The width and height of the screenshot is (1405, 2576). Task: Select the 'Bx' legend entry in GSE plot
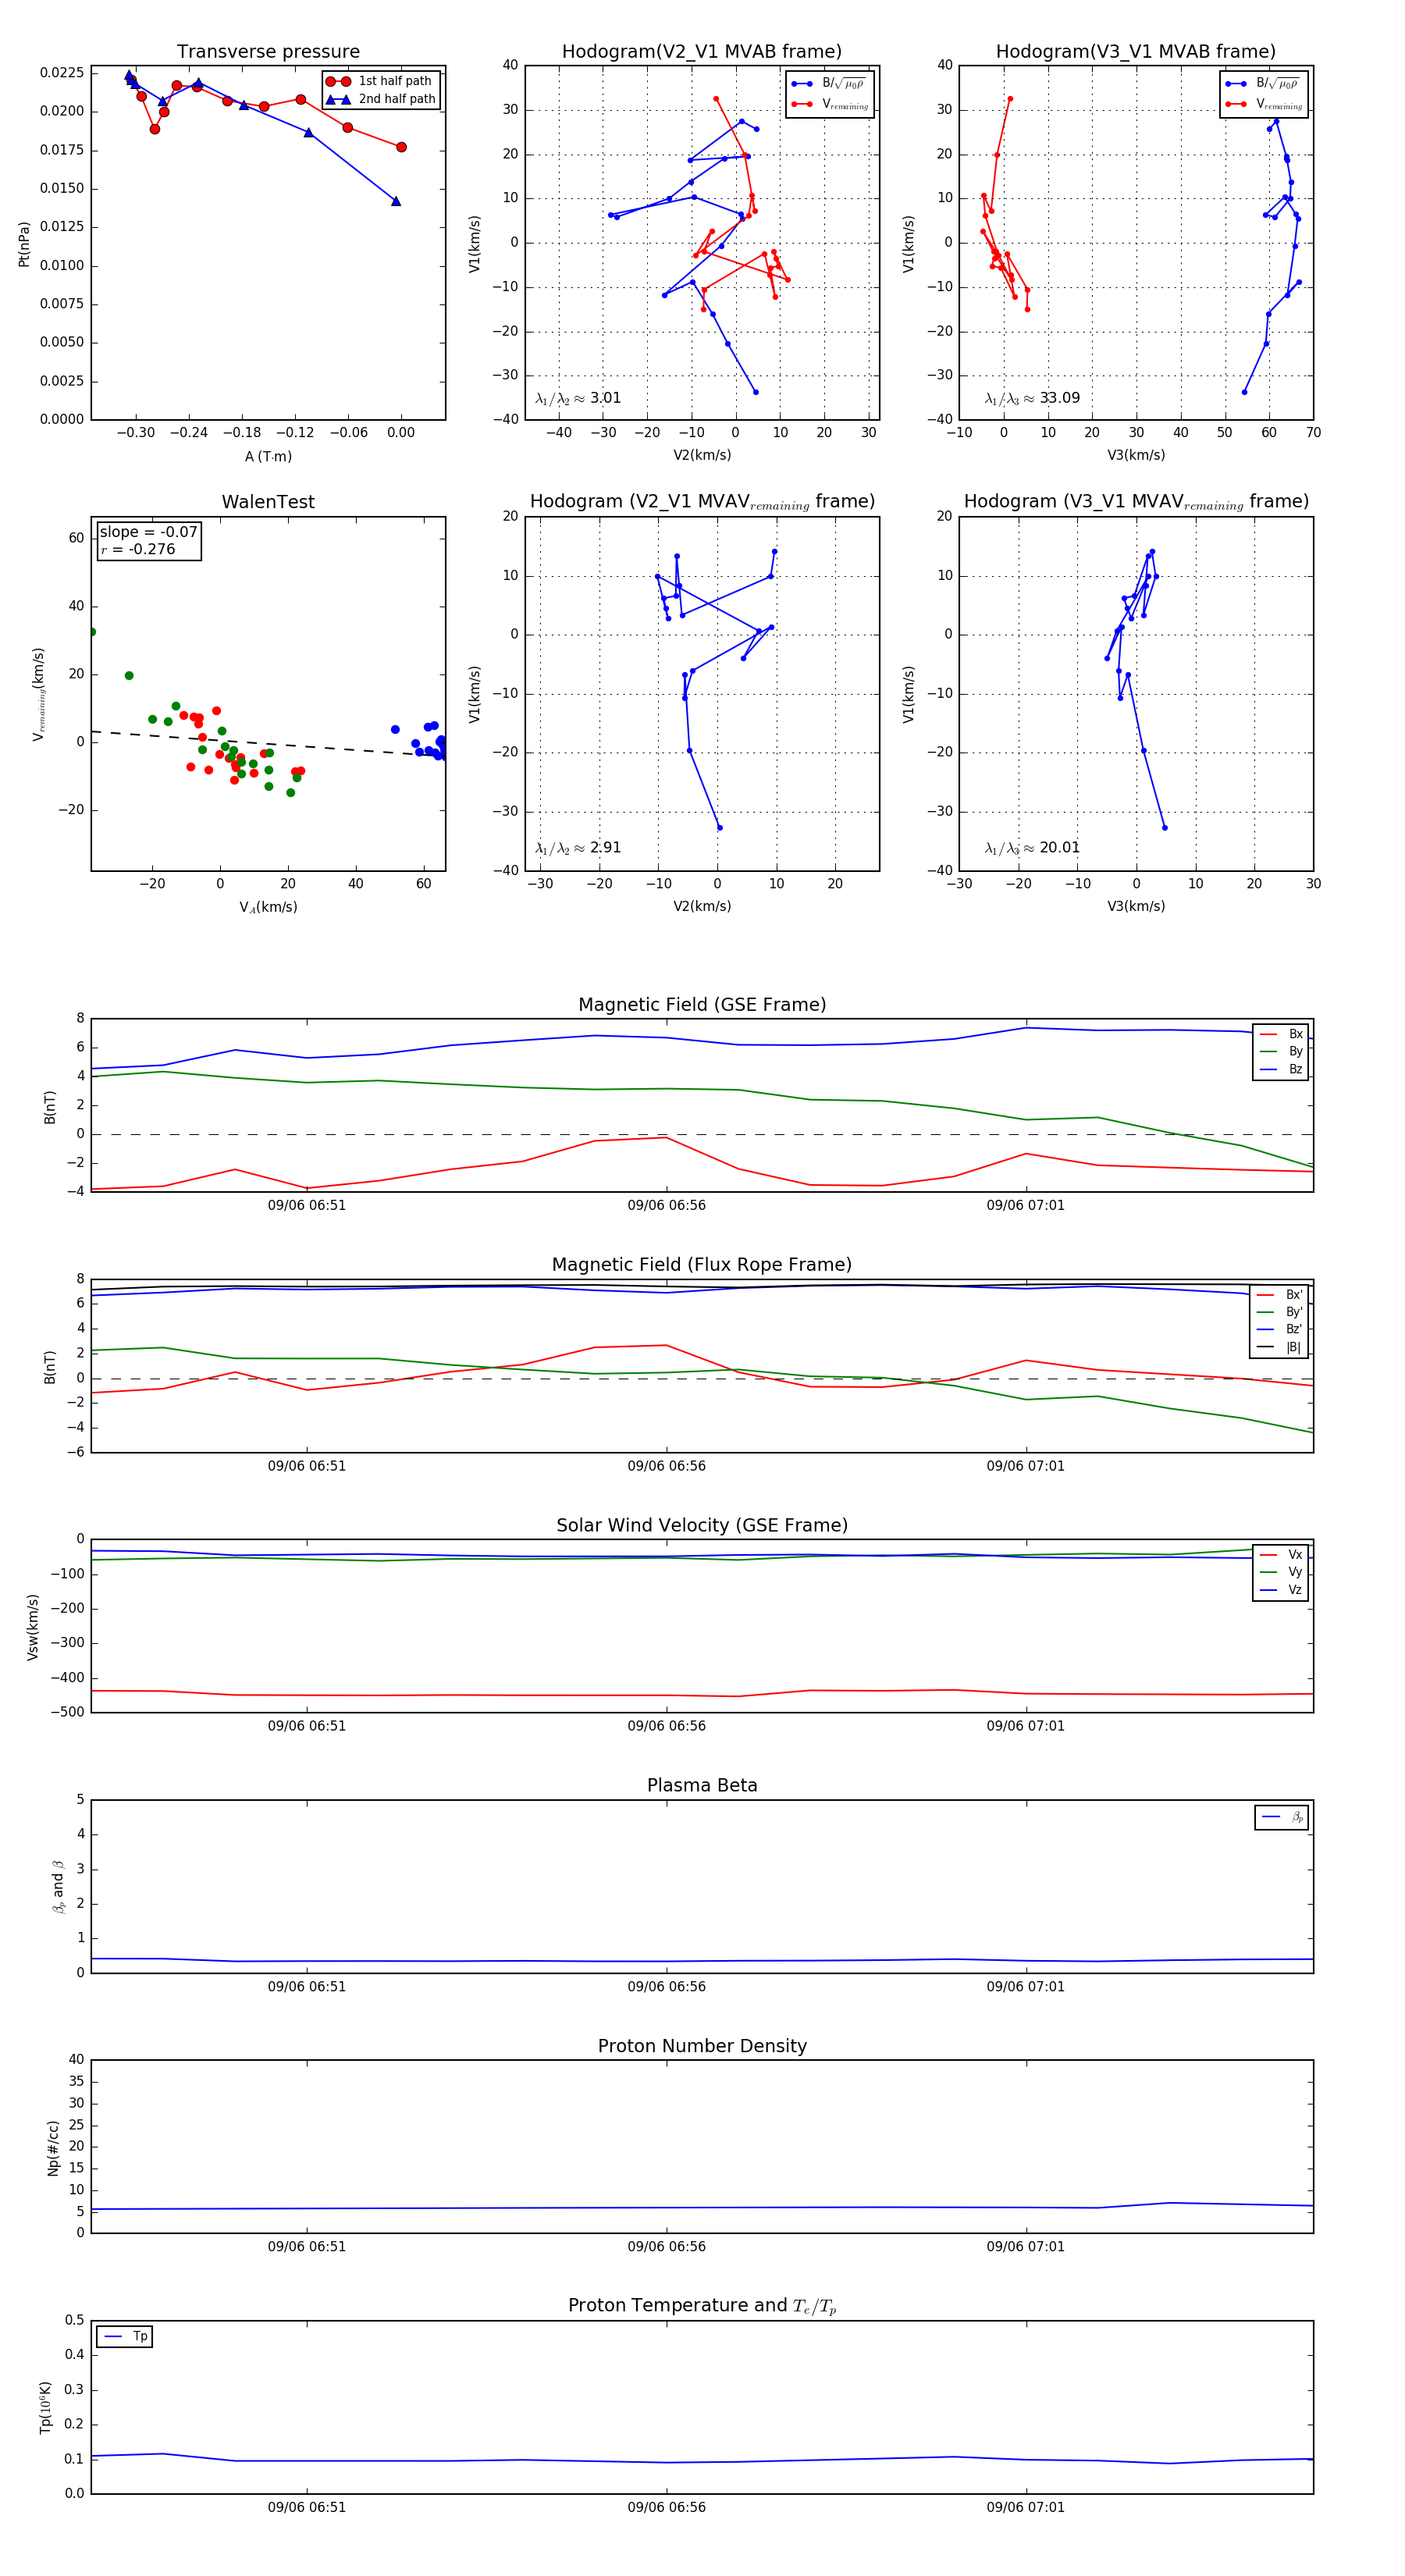click(1281, 1034)
